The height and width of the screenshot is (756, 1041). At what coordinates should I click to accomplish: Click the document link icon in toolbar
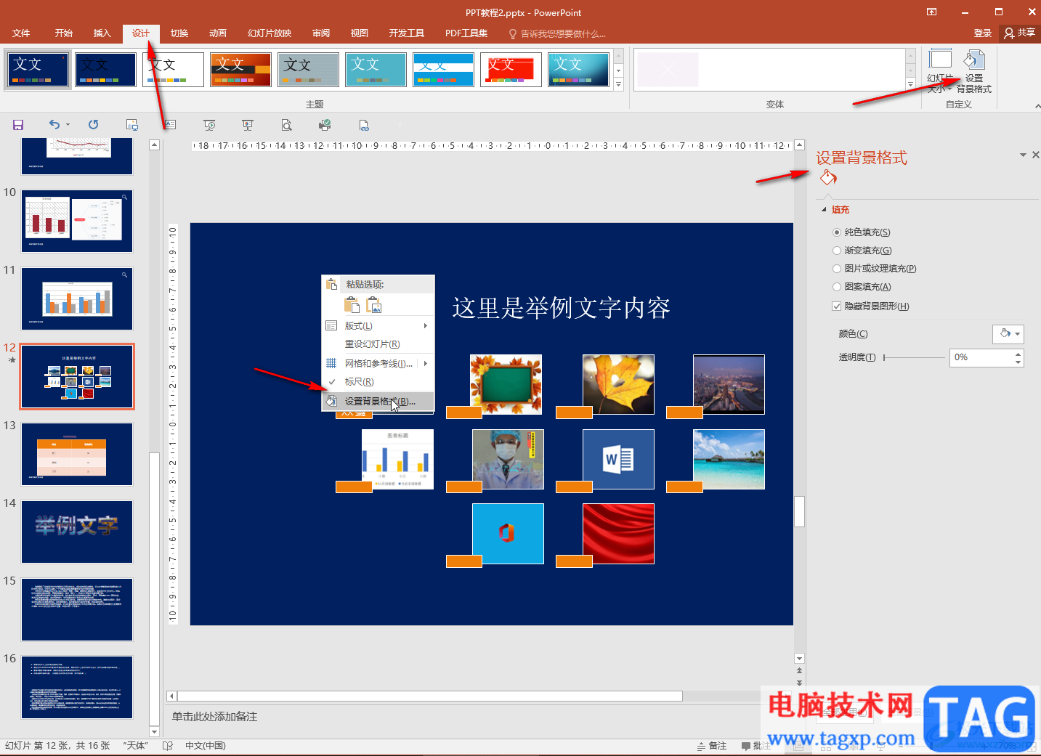click(364, 125)
